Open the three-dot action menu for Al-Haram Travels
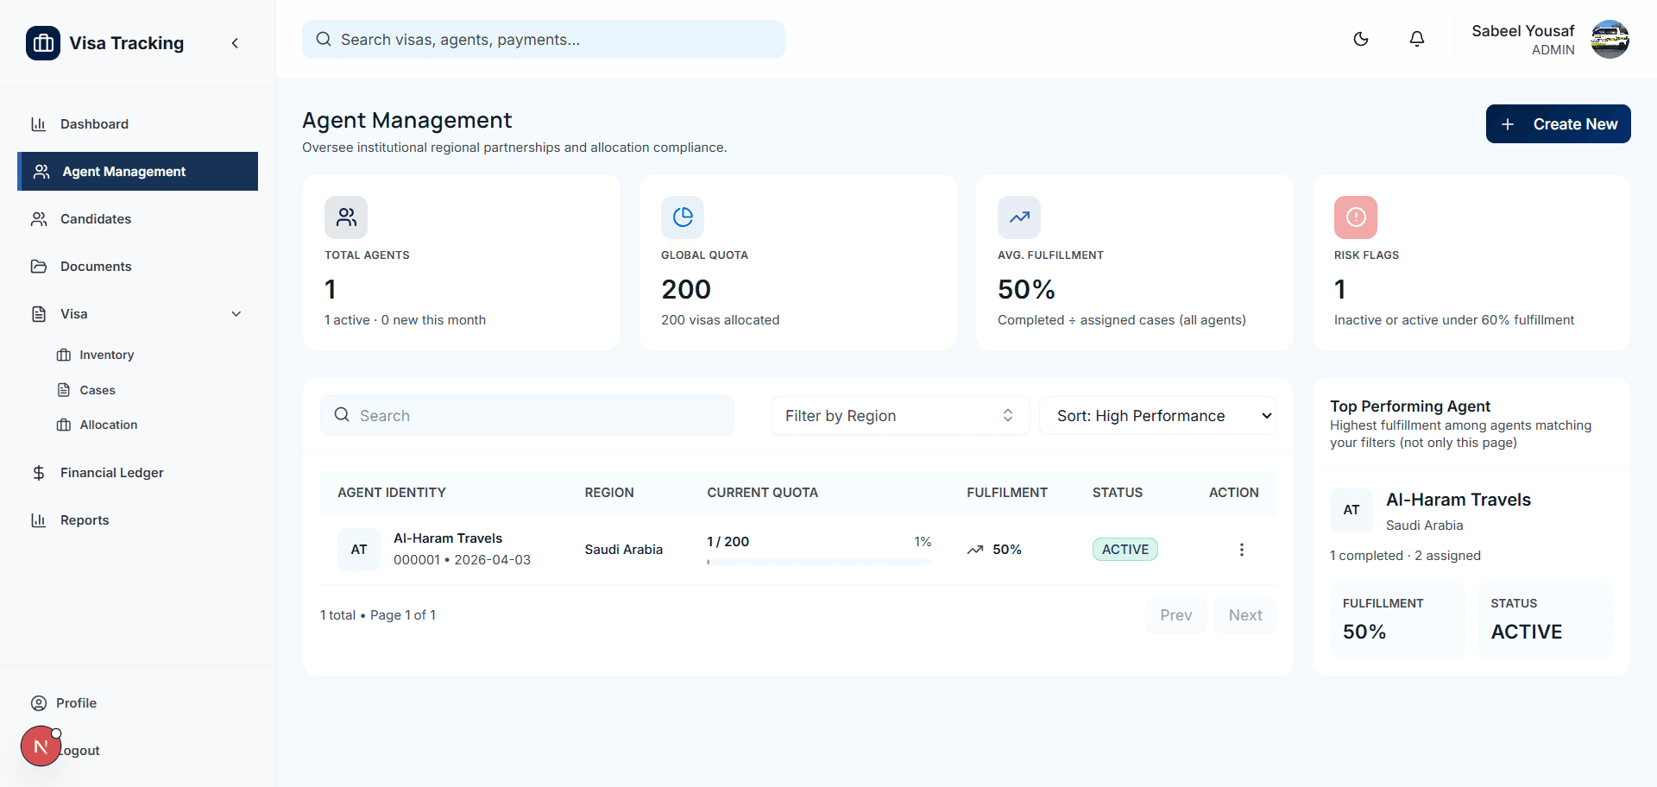This screenshot has height=787, width=1657. [x=1242, y=550]
